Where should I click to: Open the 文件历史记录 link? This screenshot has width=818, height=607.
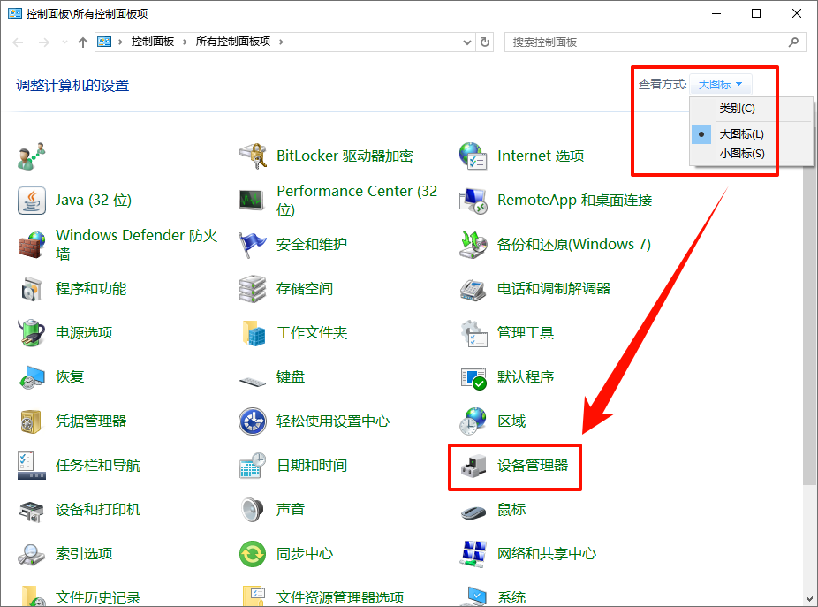pos(98,598)
